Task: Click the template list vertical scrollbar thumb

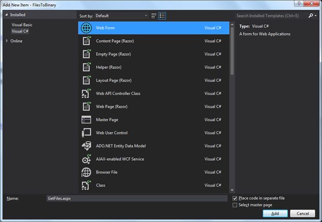Action: 232,51
